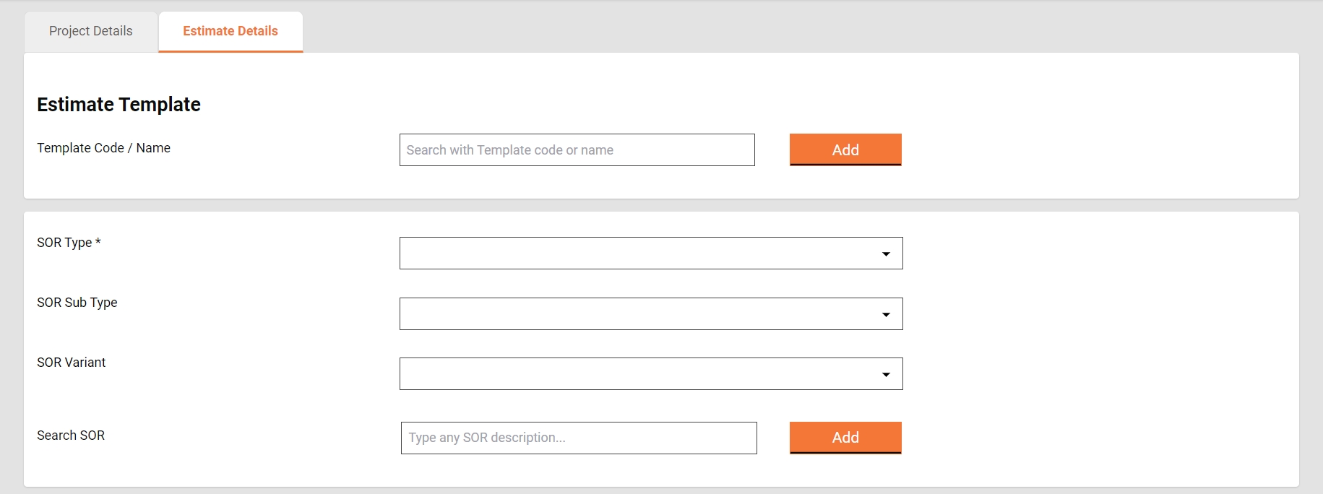This screenshot has height=494, width=1323.
Task: Select the Estimate Details tab
Action: click(x=230, y=31)
